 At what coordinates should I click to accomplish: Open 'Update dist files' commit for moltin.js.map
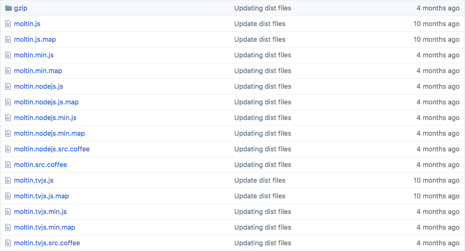tap(260, 39)
